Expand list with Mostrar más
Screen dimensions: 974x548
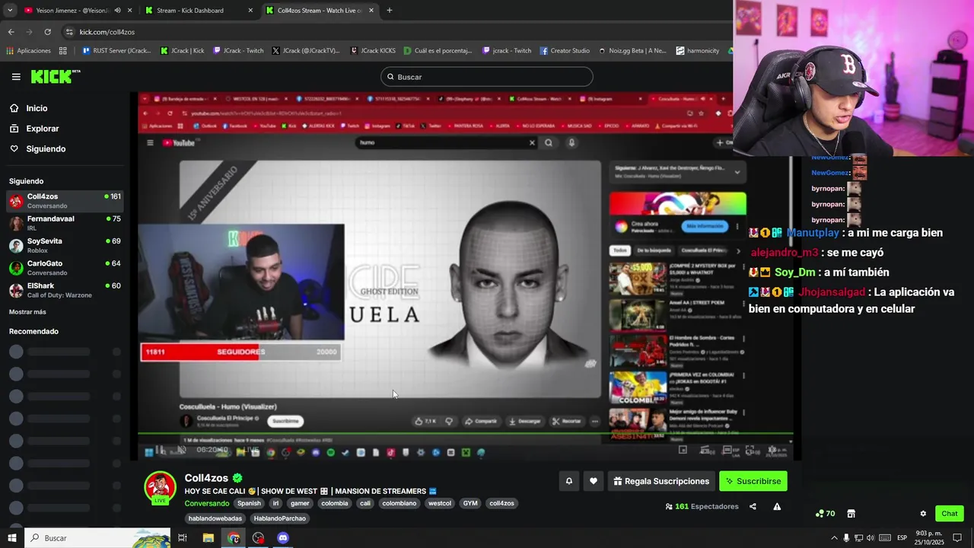pos(27,312)
